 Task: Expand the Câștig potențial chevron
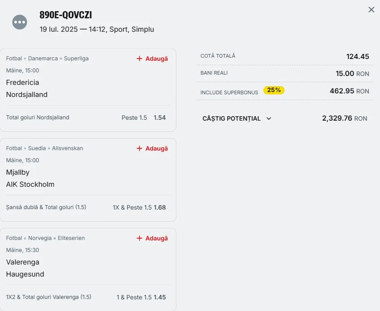(269, 118)
